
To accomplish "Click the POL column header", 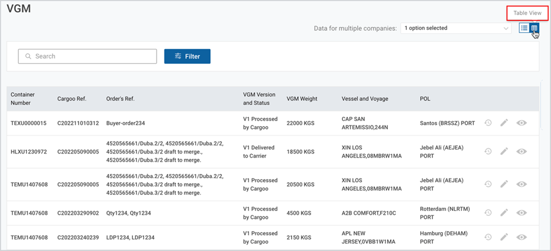I will 425,99.
